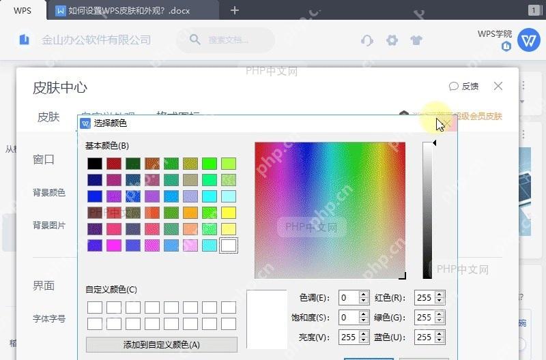The height and width of the screenshot is (360, 546).
Task: Click the 界面 section heading
Action: tap(44, 286)
